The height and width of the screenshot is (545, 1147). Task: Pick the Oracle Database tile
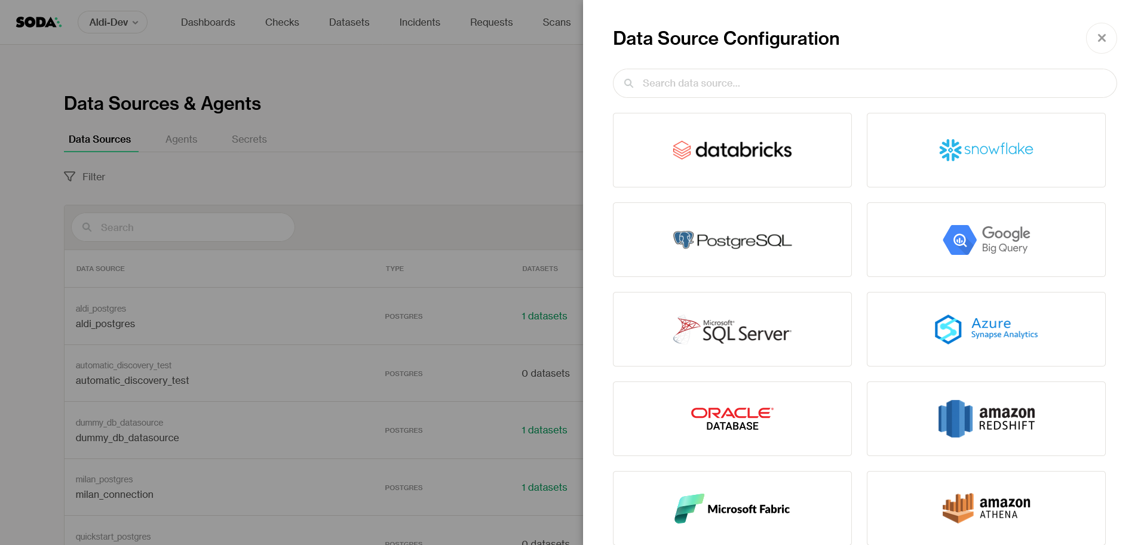732,418
